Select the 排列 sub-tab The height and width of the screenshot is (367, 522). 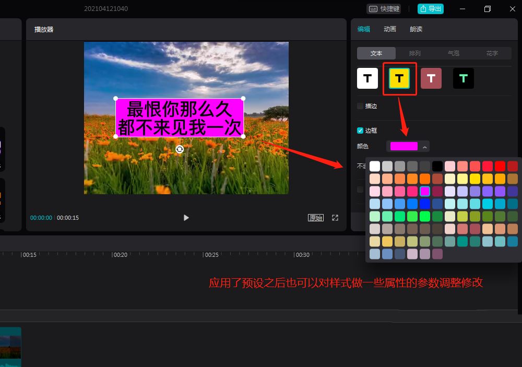click(x=415, y=53)
